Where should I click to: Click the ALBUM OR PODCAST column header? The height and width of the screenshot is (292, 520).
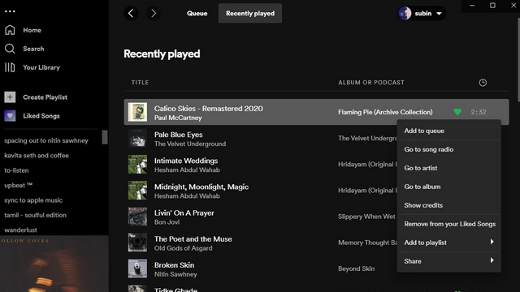[x=371, y=83]
